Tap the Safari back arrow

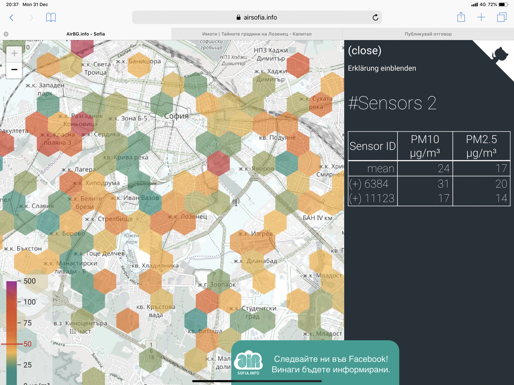(x=11, y=18)
